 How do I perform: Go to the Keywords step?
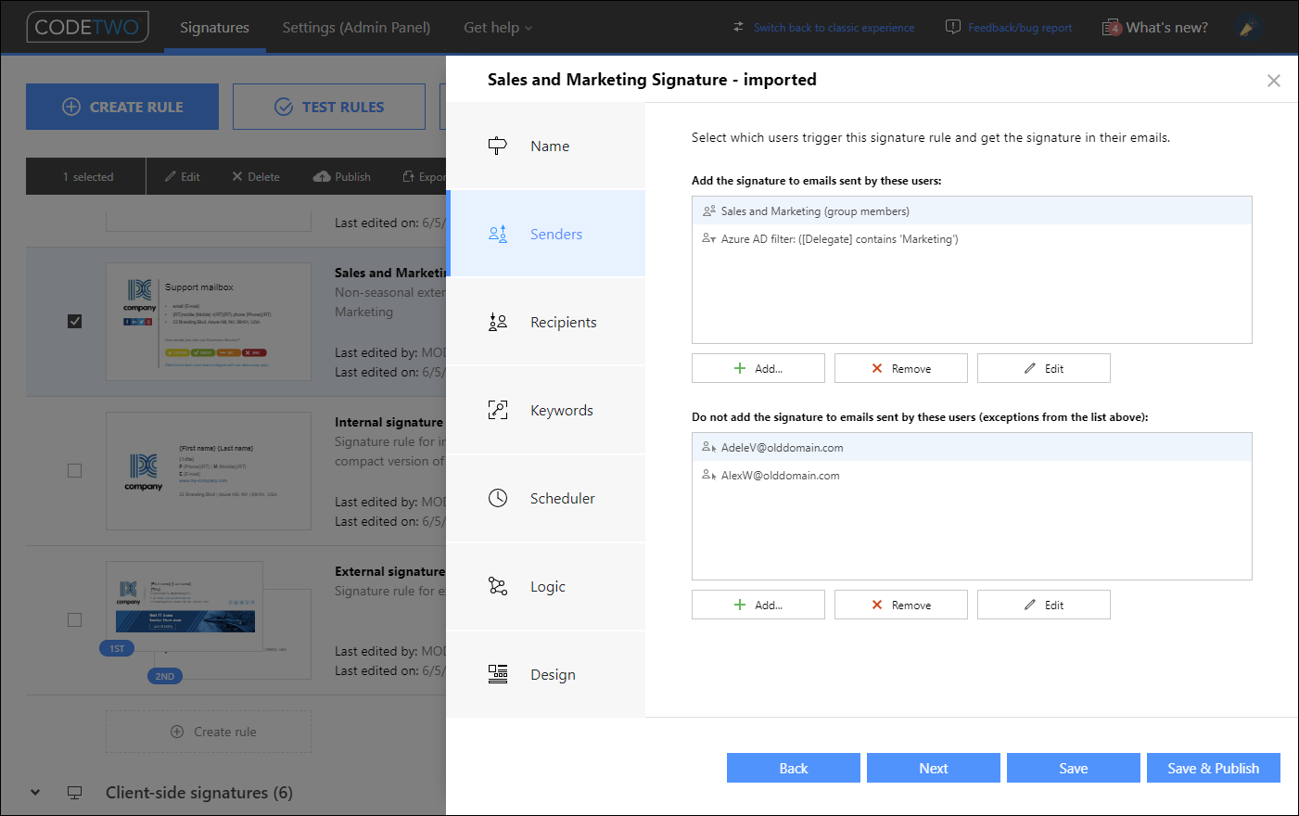coord(546,410)
